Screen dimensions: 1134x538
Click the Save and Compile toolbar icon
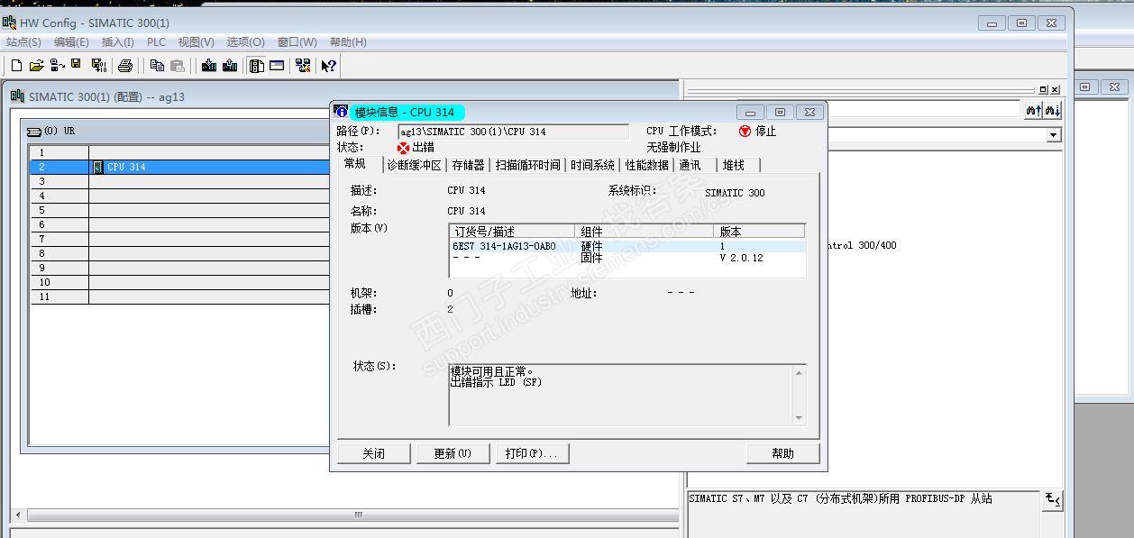(98, 66)
